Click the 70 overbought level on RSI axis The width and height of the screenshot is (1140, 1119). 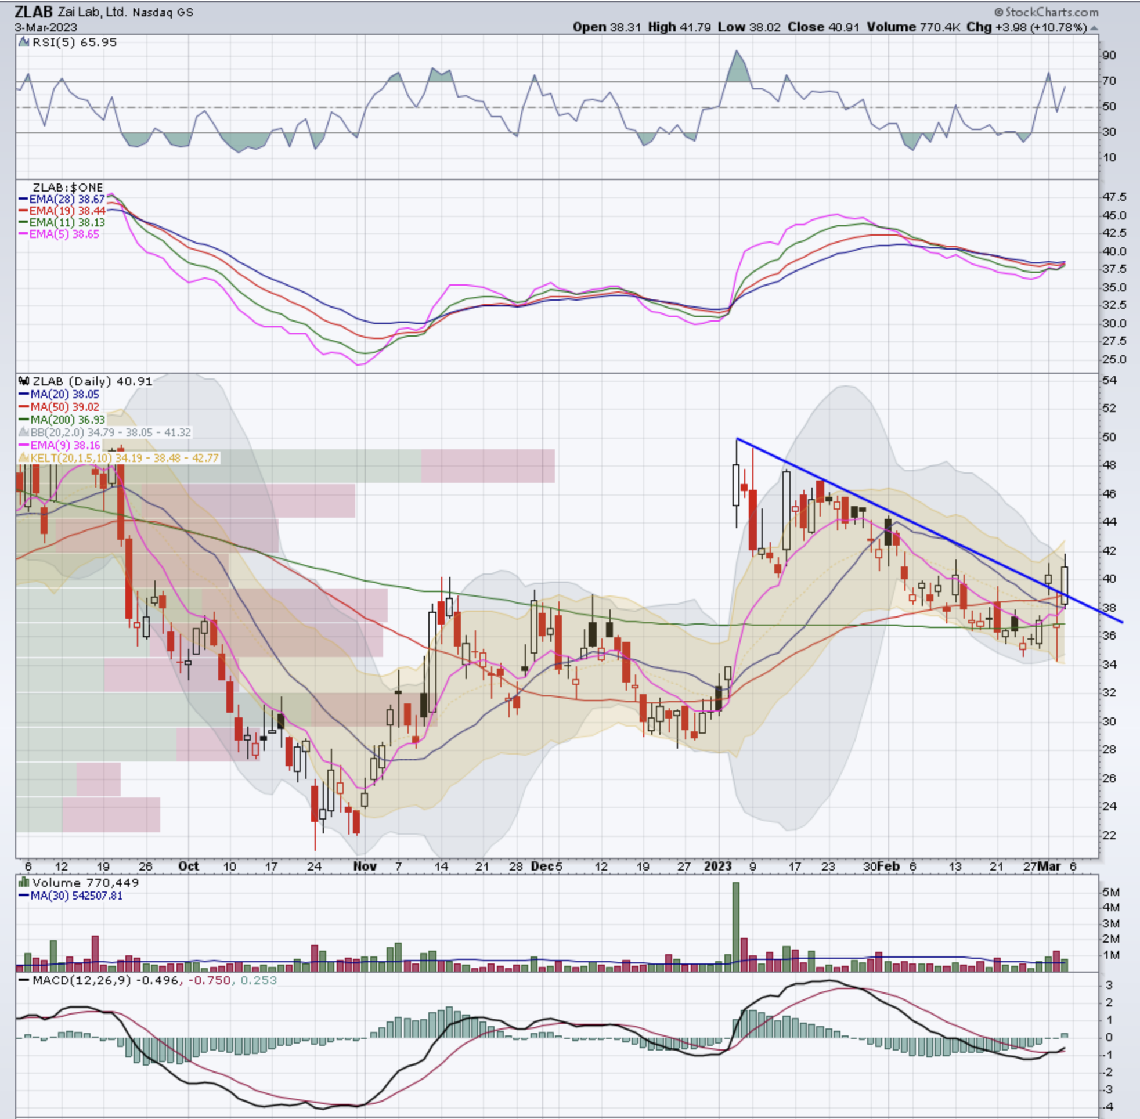1109,81
